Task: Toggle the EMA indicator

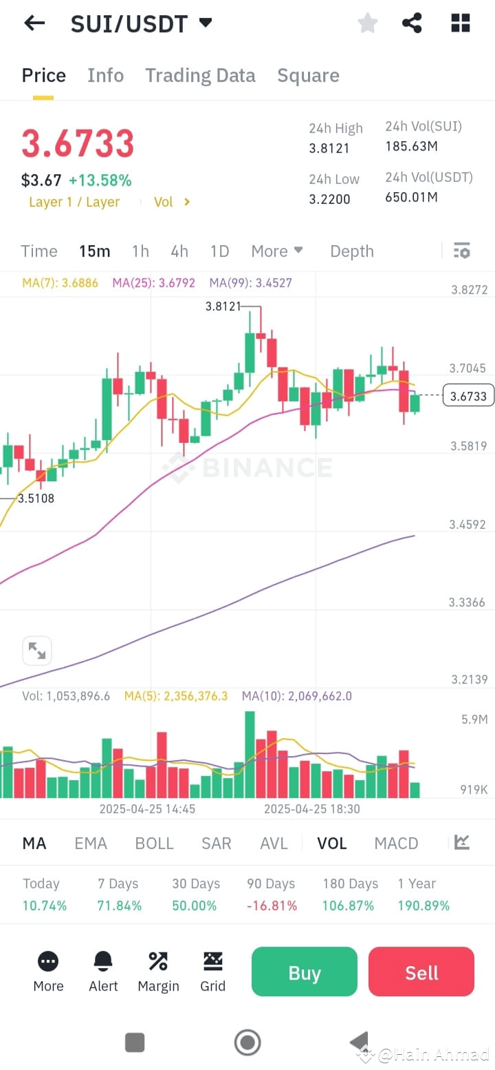Action: pos(91,843)
